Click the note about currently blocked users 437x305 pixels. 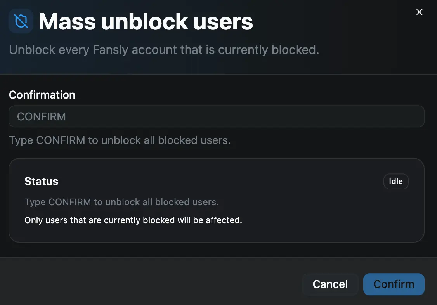[133, 220]
